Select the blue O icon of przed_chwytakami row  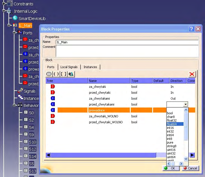pos(53,104)
